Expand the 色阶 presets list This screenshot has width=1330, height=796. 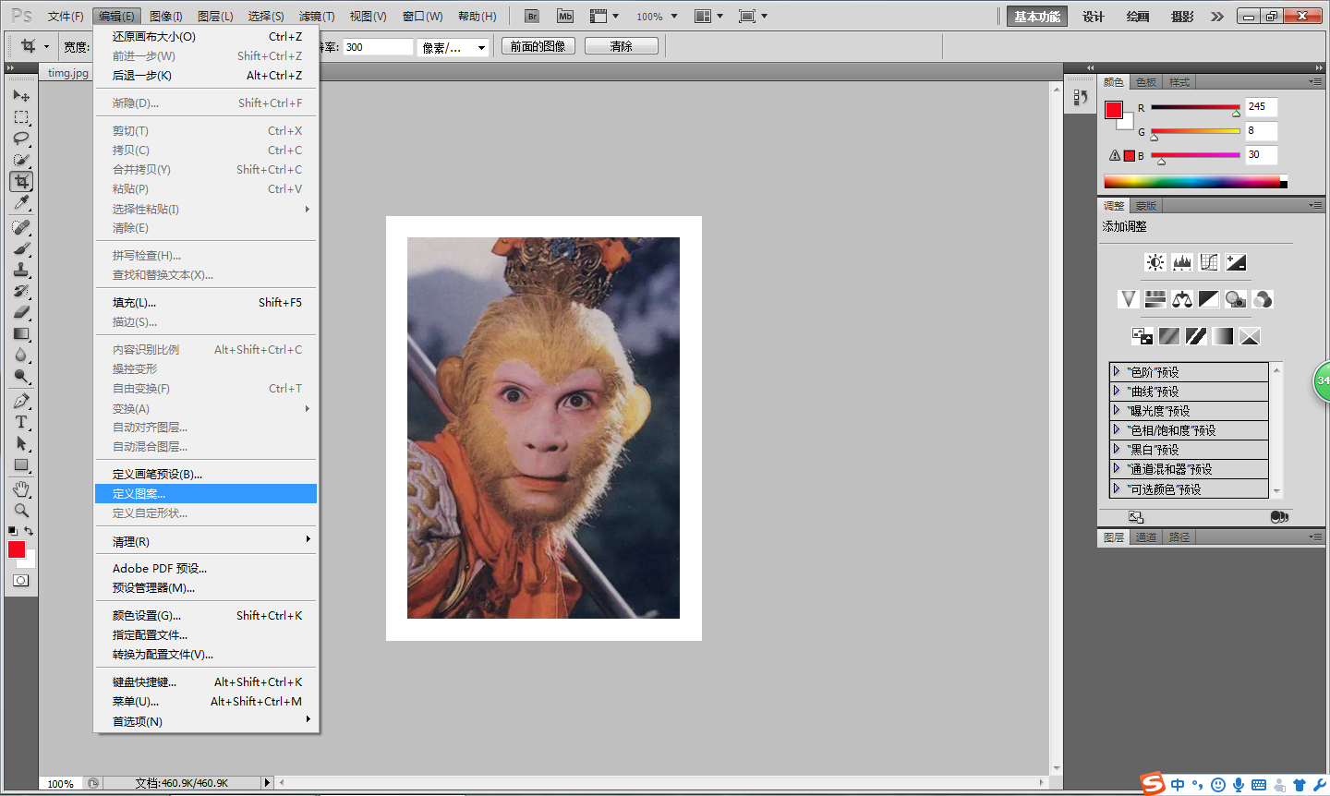click(x=1117, y=371)
